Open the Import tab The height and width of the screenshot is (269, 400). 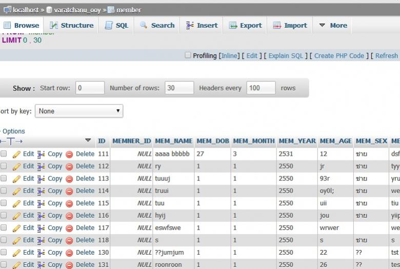[290, 25]
